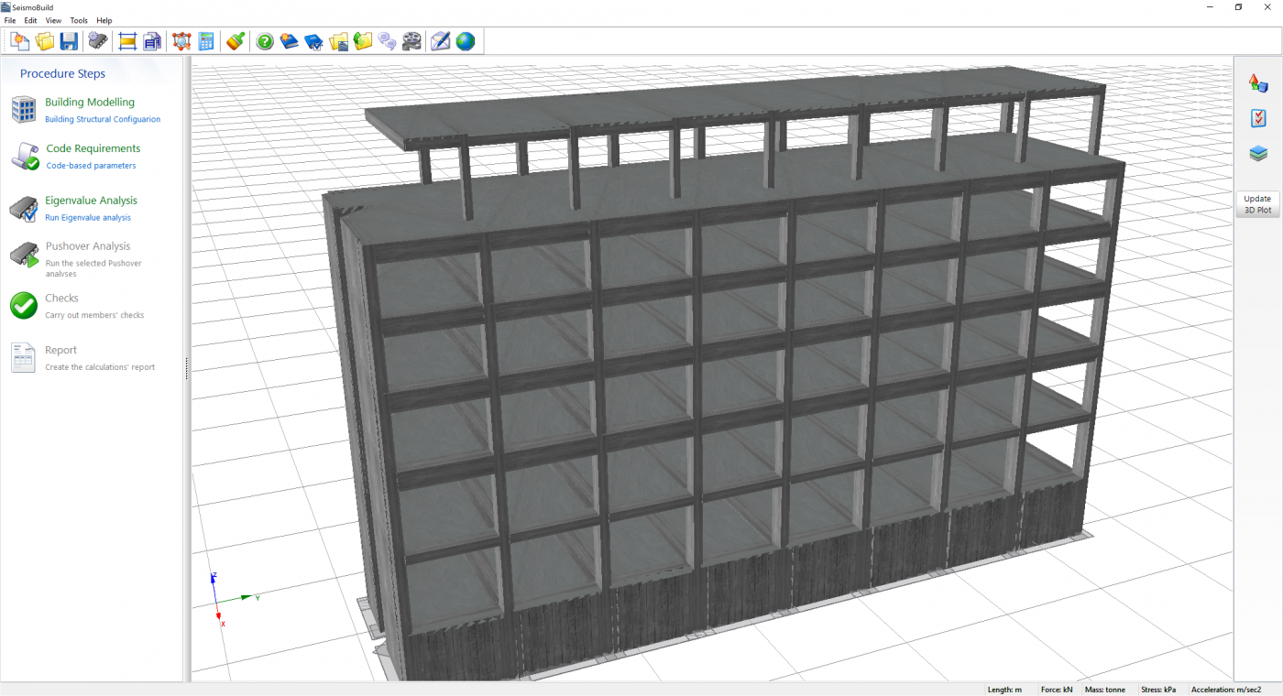Click the Building Modelling building icon
The image size is (1283, 696).
point(23,110)
